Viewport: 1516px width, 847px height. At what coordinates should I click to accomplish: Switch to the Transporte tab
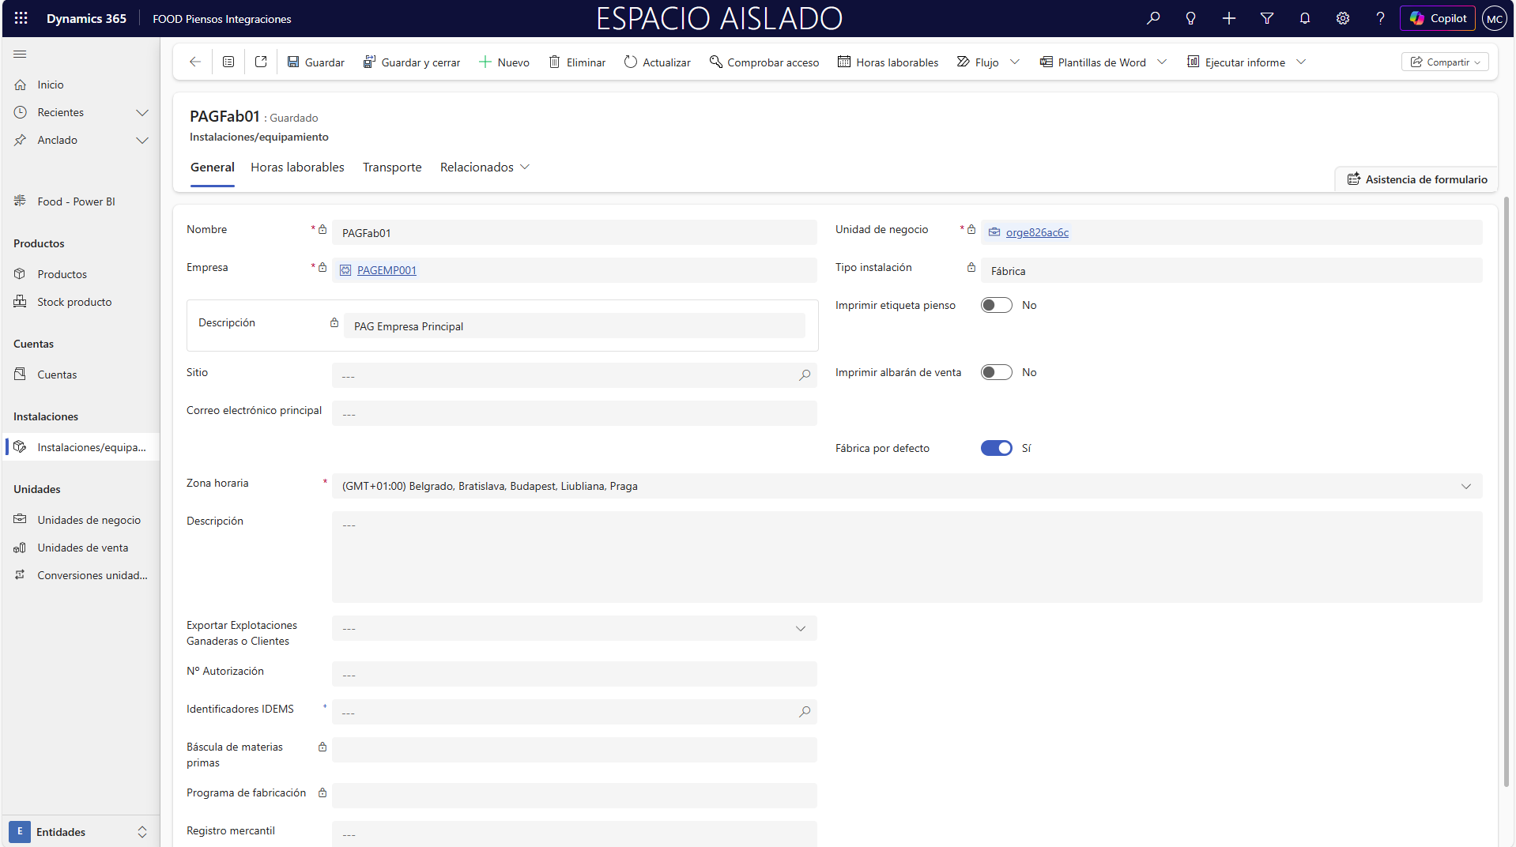coord(392,168)
